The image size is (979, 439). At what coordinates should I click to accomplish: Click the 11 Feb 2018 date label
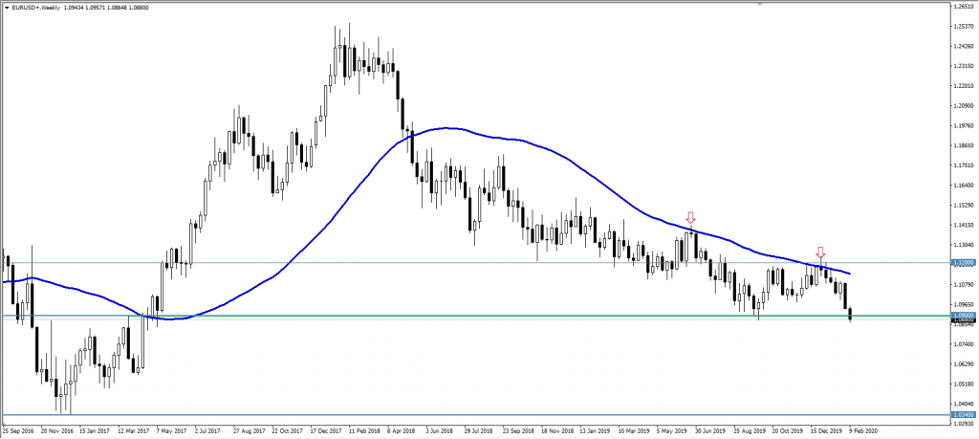364,431
